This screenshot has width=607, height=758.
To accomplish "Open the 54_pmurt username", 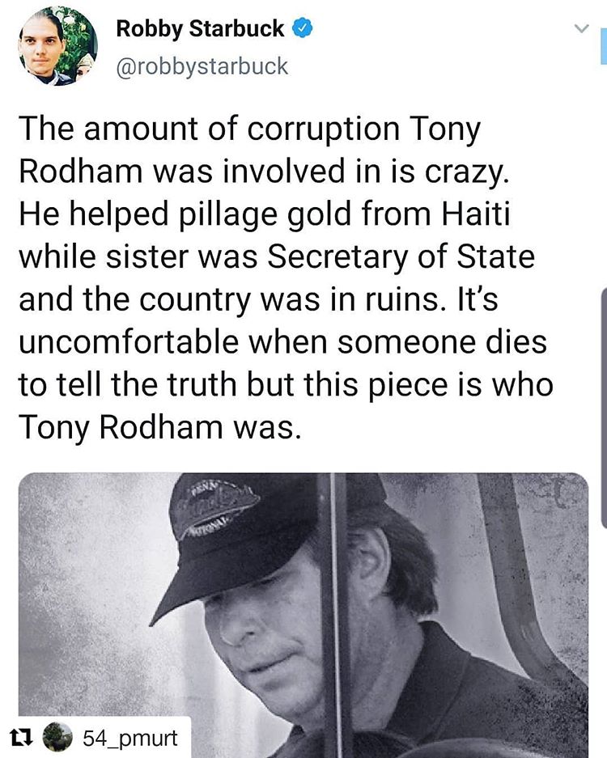I will (130, 738).
